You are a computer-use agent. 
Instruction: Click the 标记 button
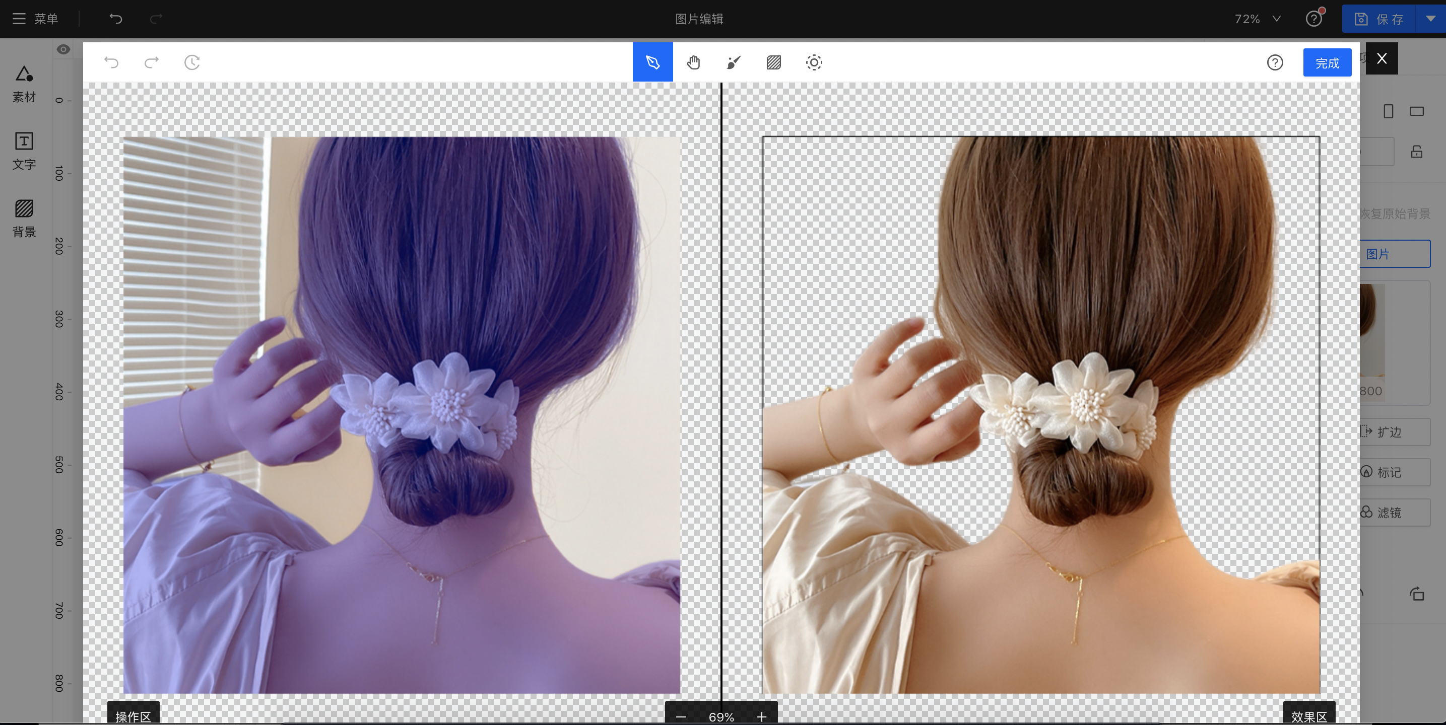(1395, 472)
